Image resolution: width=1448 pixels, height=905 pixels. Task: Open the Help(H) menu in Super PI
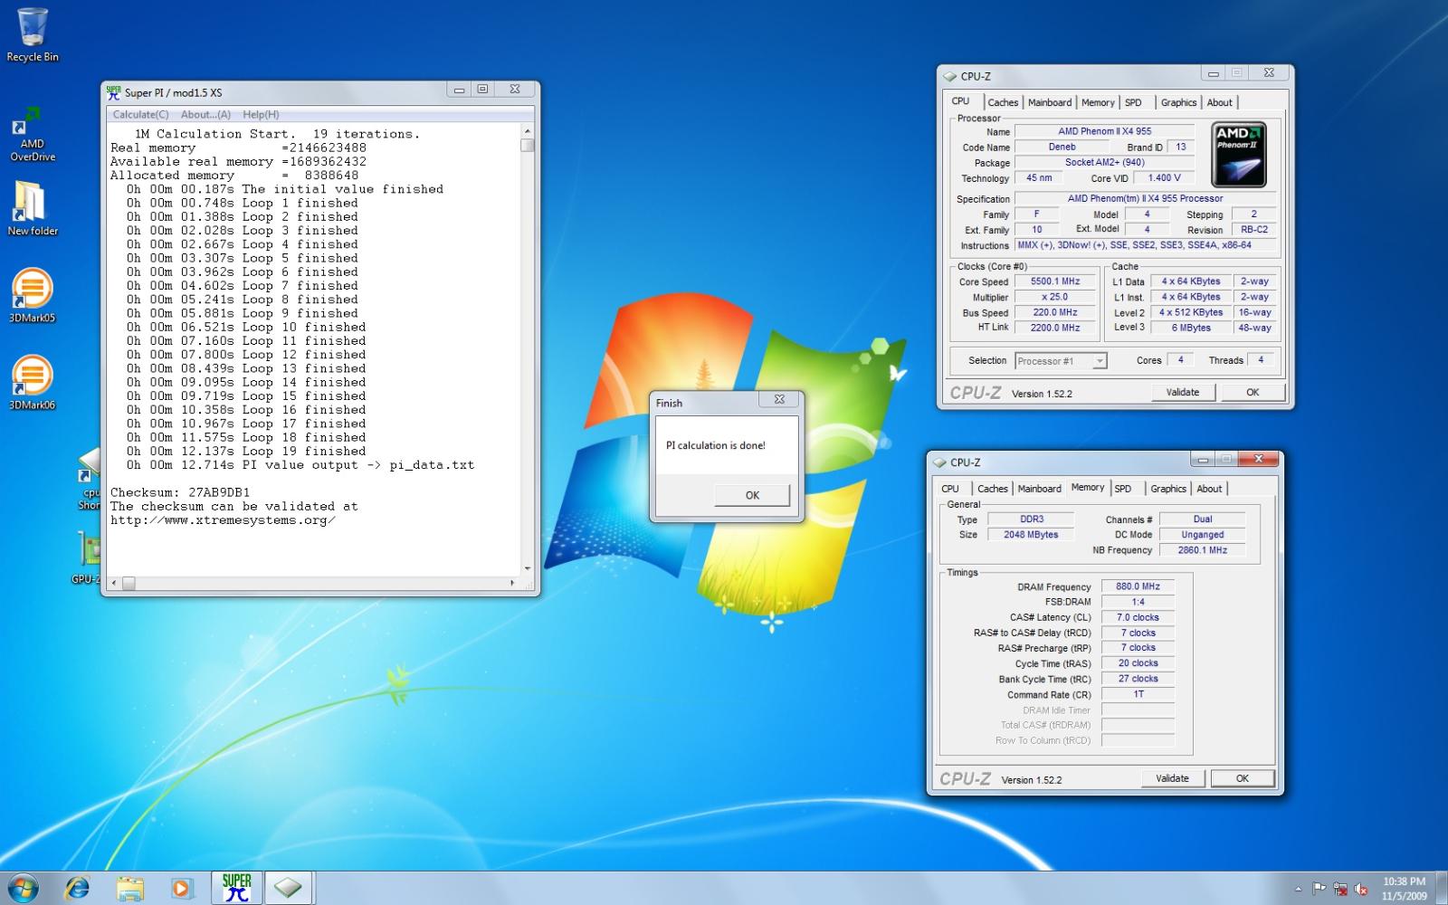point(261,115)
